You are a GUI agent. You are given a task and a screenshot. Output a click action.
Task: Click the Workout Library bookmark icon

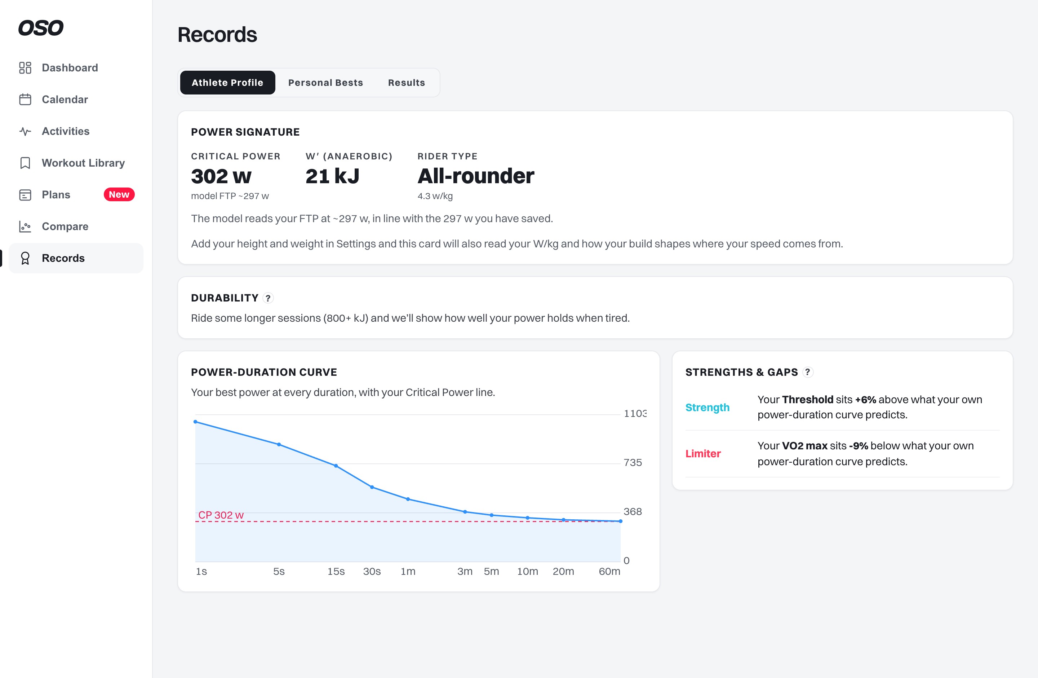[x=25, y=163]
